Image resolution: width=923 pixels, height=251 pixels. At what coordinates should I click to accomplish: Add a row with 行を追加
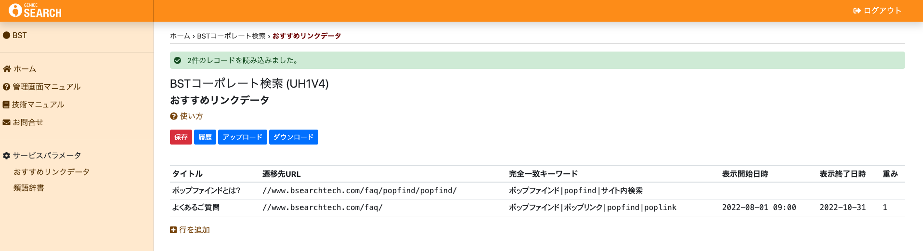coord(195,230)
